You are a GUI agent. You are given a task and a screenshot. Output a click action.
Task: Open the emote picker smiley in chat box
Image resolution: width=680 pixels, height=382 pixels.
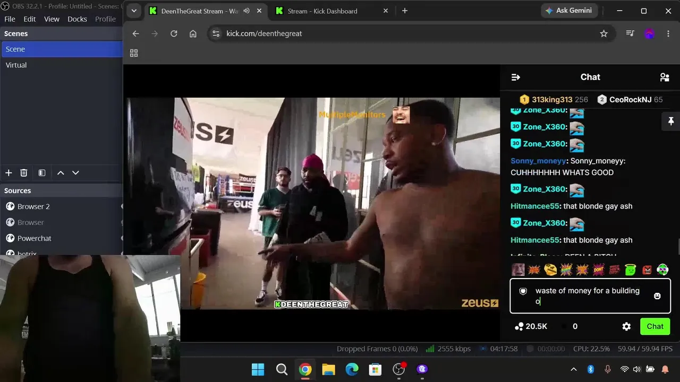coord(657,296)
